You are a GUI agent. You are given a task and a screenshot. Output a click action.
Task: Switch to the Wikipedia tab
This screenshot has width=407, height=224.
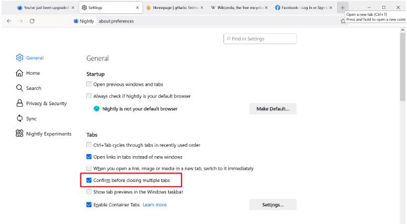pos(237,8)
